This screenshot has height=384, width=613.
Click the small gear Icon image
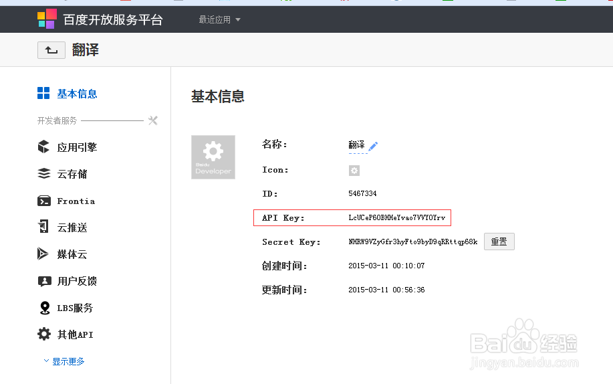[354, 171]
